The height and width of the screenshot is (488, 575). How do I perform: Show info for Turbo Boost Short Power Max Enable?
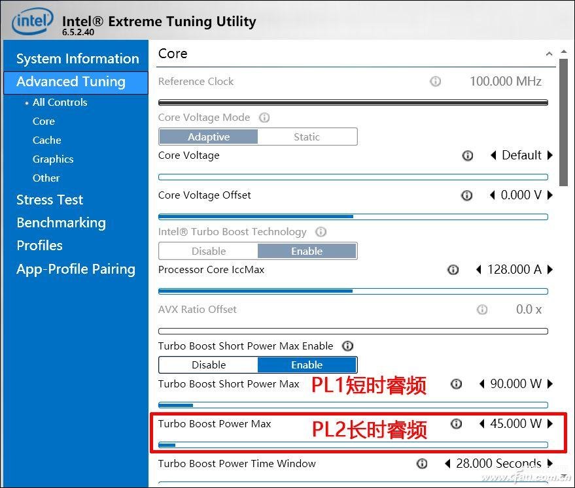coord(347,346)
